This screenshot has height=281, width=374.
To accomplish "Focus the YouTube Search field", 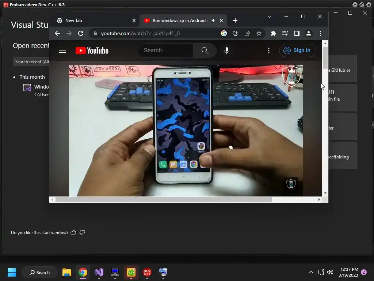I will click(x=166, y=50).
